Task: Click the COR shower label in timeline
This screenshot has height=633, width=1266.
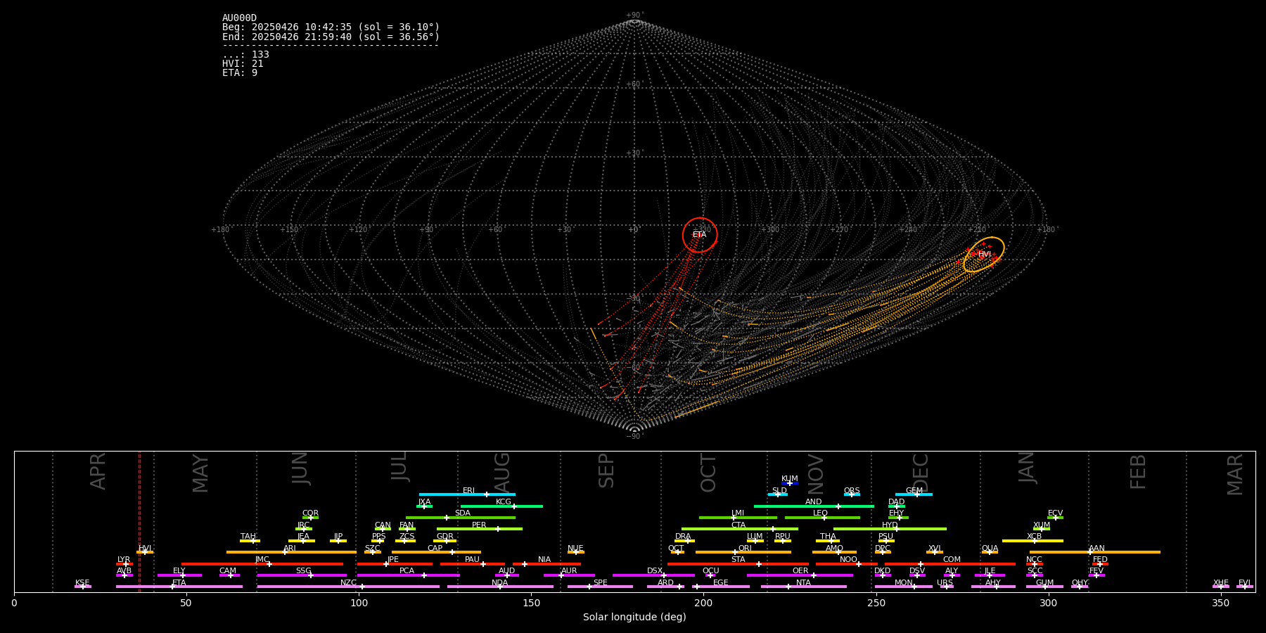Action: 310,513
